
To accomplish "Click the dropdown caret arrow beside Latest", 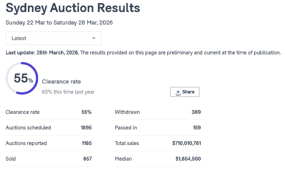I will [94, 38].
